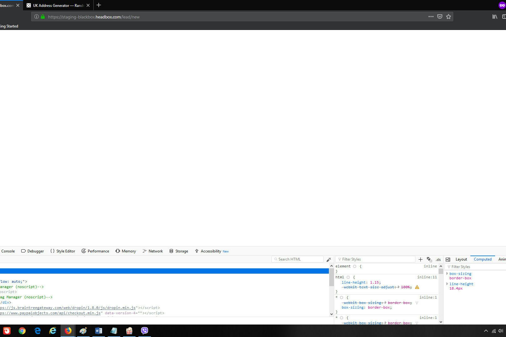Open the Debugger panel
This screenshot has width=506, height=337.
pos(35,251)
